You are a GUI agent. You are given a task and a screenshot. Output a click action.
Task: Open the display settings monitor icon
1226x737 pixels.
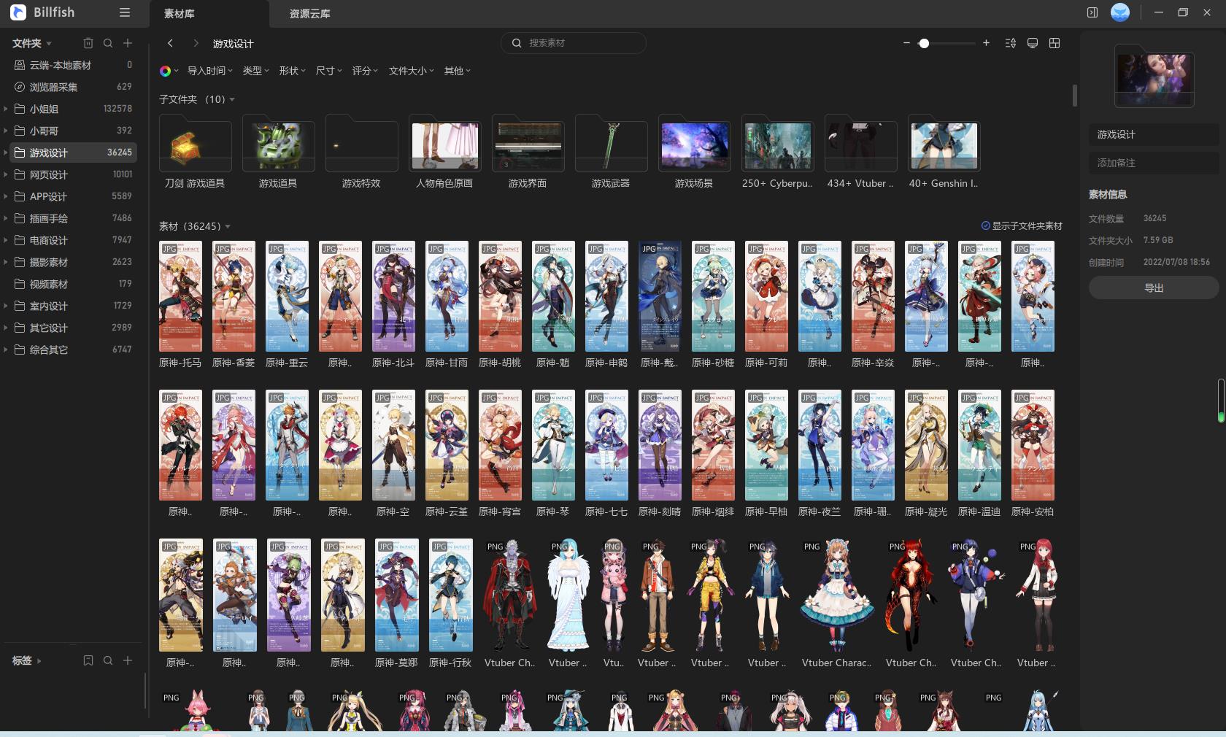pyautogui.click(x=1033, y=43)
